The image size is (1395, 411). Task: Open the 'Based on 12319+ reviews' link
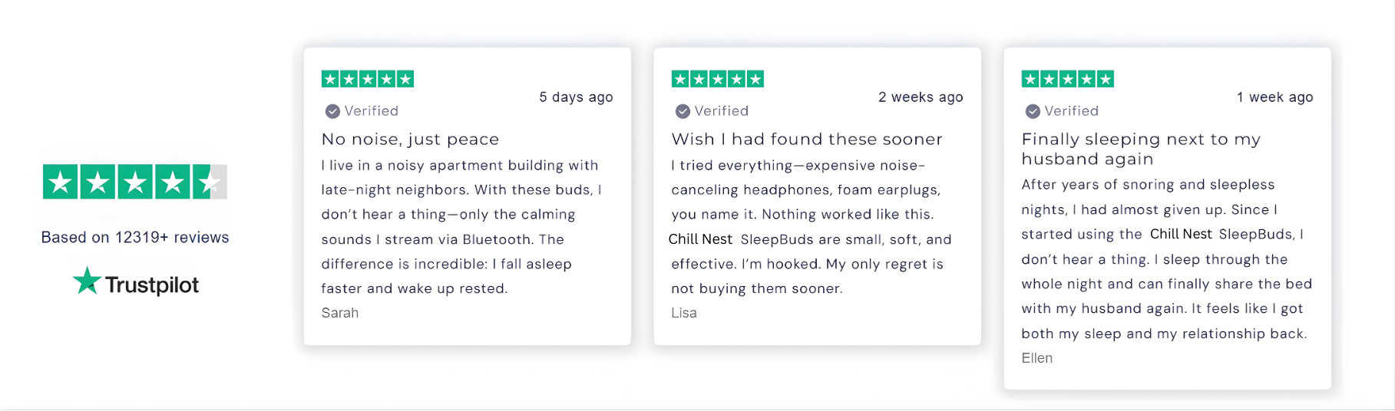click(x=135, y=238)
